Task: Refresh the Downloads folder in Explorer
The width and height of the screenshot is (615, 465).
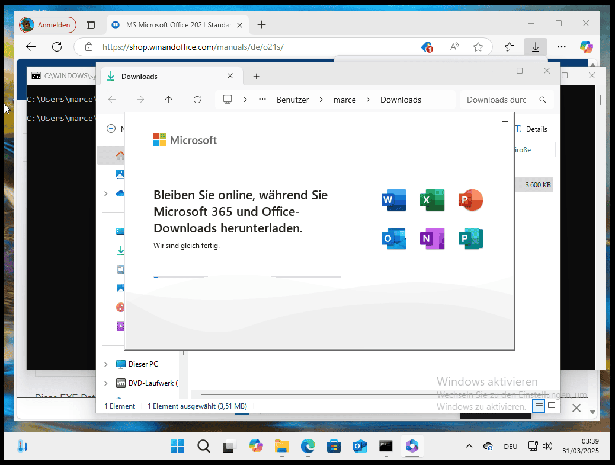Action: tap(197, 100)
